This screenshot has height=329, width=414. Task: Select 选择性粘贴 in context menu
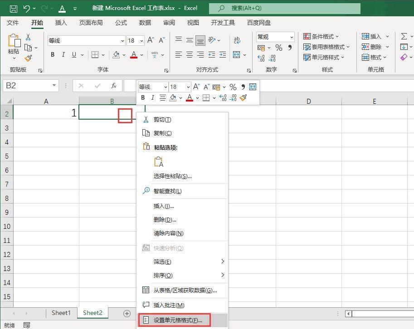pyautogui.click(x=172, y=176)
